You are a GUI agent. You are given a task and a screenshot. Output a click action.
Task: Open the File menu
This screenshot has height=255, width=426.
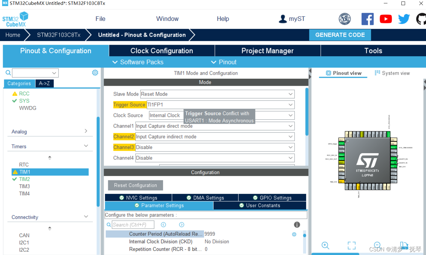101,19
